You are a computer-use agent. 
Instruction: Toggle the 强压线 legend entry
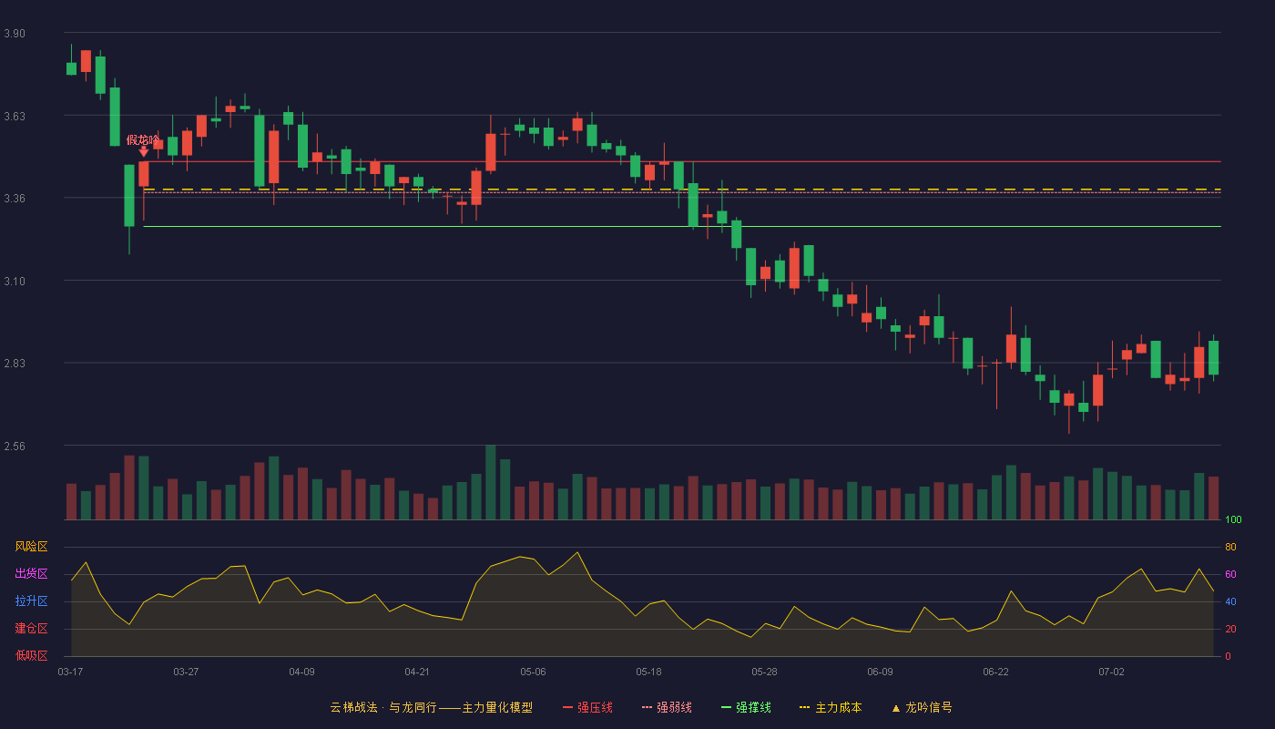coord(587,707)
